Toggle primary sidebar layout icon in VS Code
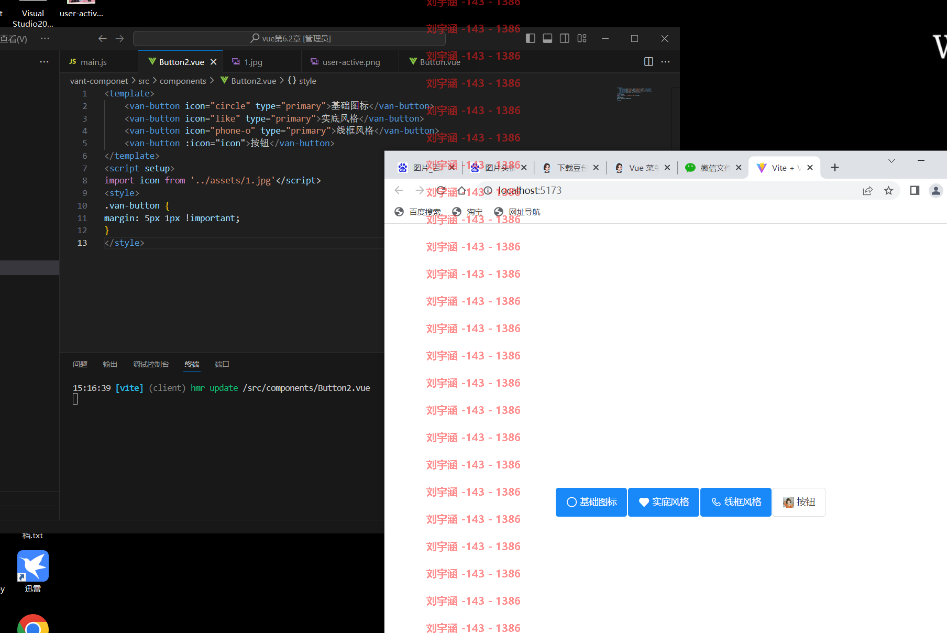947x633 pixels. (530, 38)
